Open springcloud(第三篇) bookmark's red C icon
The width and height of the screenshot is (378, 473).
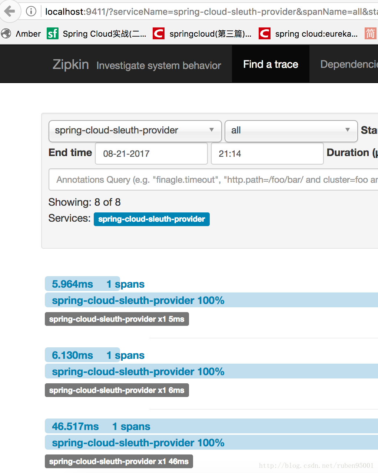[x=159, y=34]
